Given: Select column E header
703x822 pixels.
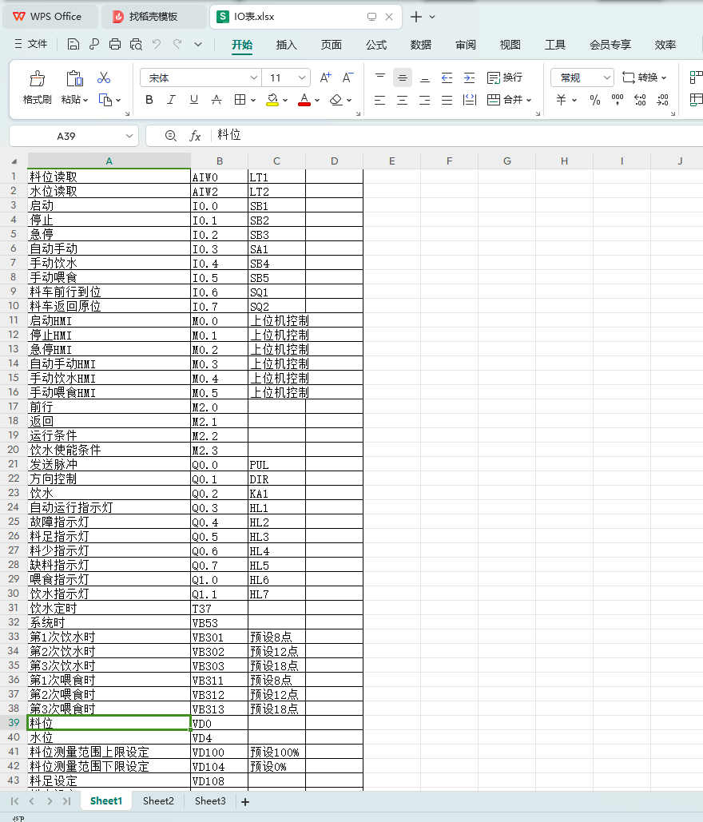Looking at the screenshot, I should tap(391, 161).
